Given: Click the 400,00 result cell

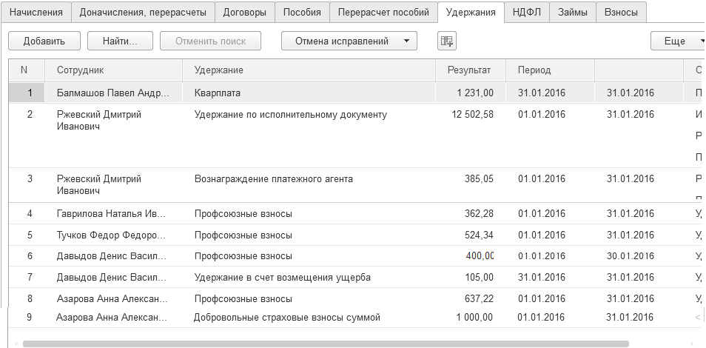Looking at the screenshot, I should [480, 255].
